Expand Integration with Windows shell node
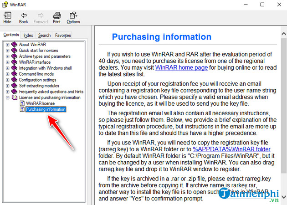 [7, 68]
